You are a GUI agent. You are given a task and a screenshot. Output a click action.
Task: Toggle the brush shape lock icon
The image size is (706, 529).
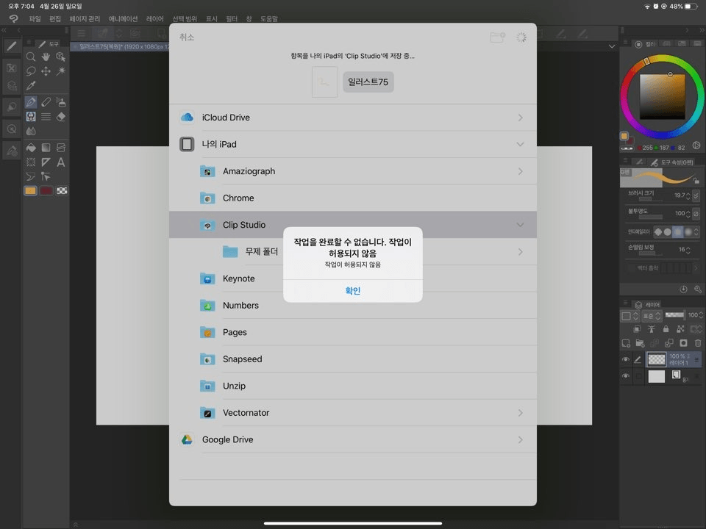[x=696, y=181]
